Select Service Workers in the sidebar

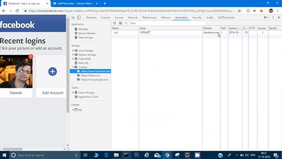[87, 34]
